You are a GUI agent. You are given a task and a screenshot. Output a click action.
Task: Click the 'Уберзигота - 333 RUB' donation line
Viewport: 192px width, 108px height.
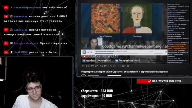click(x=97, y=91)
